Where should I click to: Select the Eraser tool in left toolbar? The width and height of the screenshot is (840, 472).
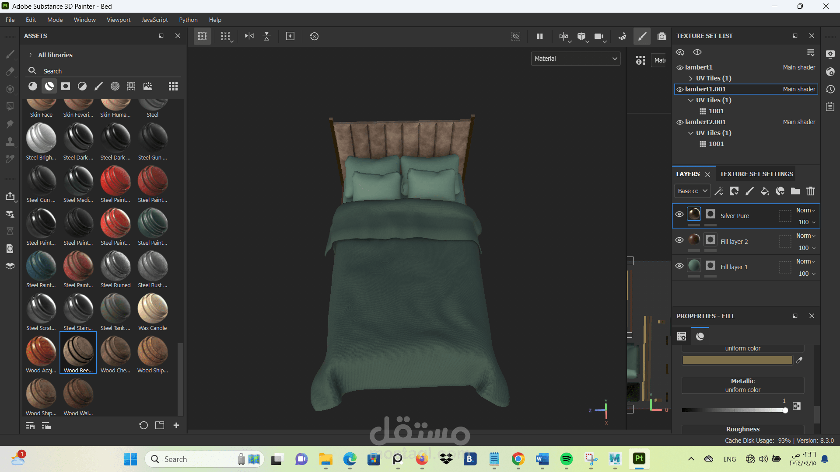click(10, 72)
